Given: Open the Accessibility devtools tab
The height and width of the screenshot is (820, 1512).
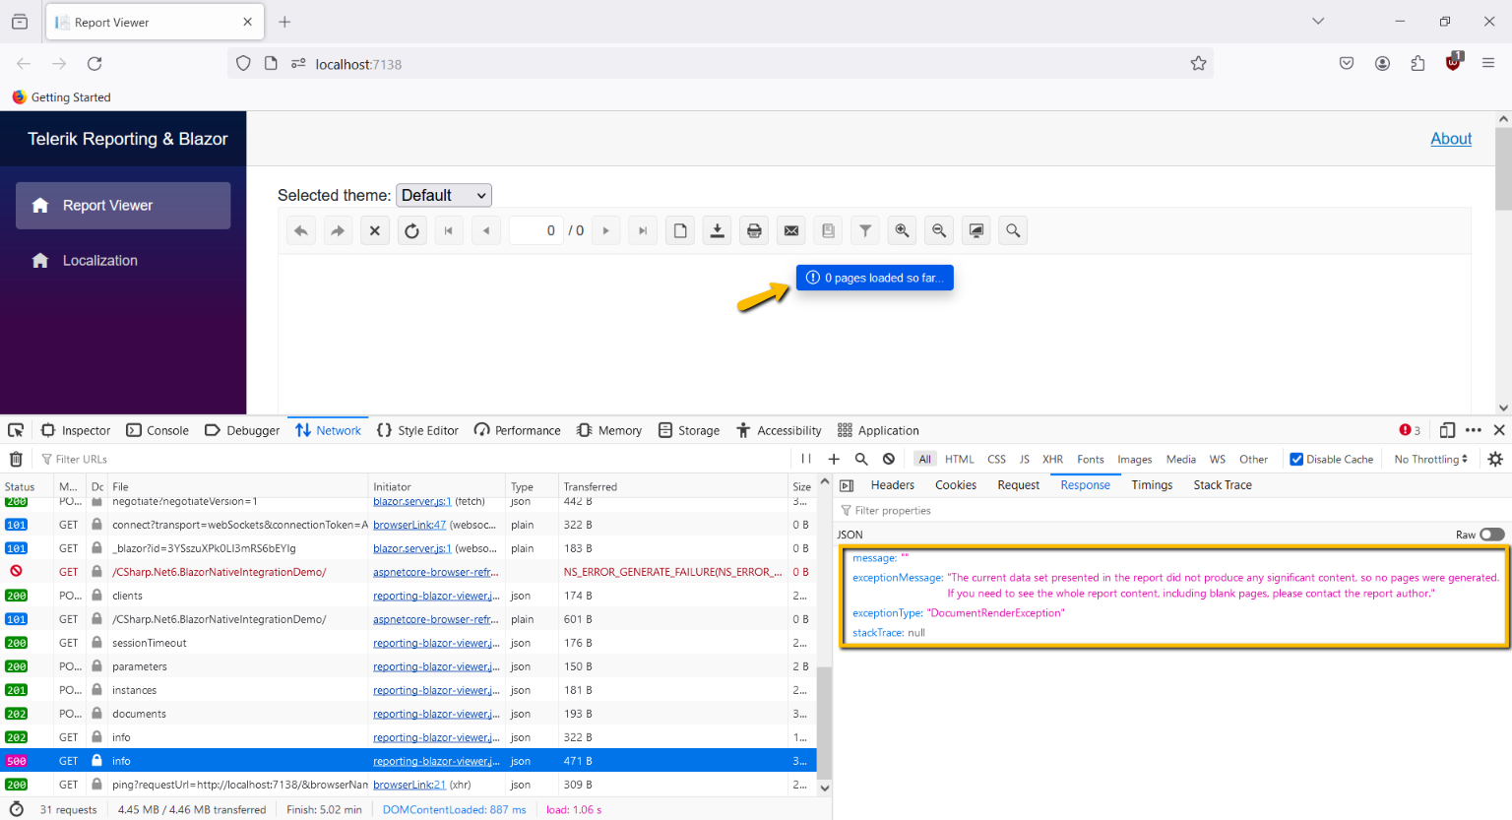Looking at the screenshot, I should click(x=779, y=430).
